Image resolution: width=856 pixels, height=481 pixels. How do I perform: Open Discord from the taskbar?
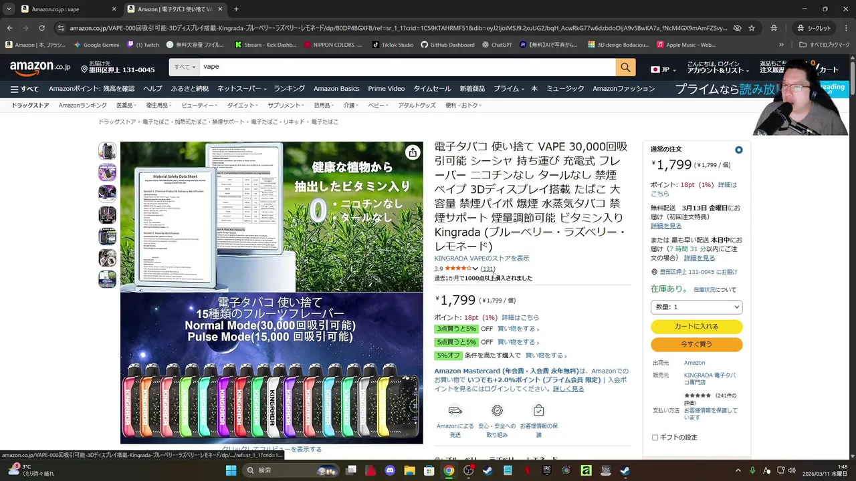(x=390, y=470)
